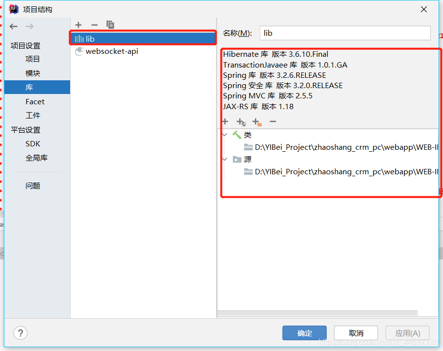Open 项目 project settings
This screenshot has width=443, height=351.
pos(33,59)
